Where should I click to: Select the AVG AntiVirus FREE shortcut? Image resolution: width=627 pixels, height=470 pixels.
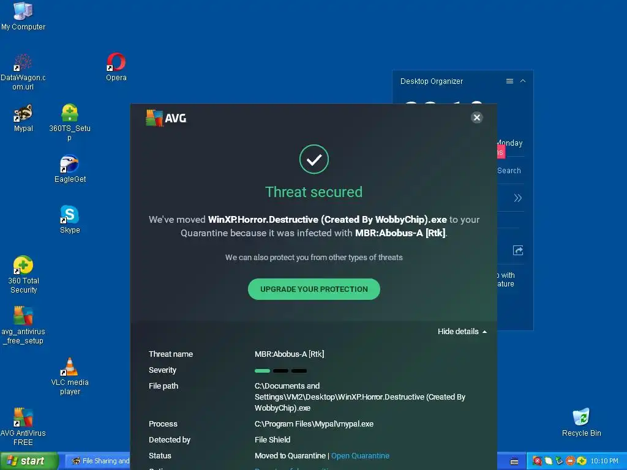click(23, 427)
